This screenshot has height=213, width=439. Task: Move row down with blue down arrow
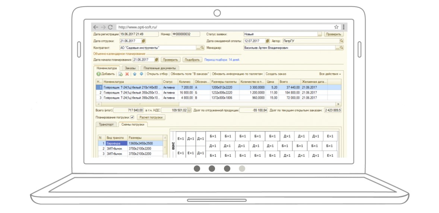[141, 74]
